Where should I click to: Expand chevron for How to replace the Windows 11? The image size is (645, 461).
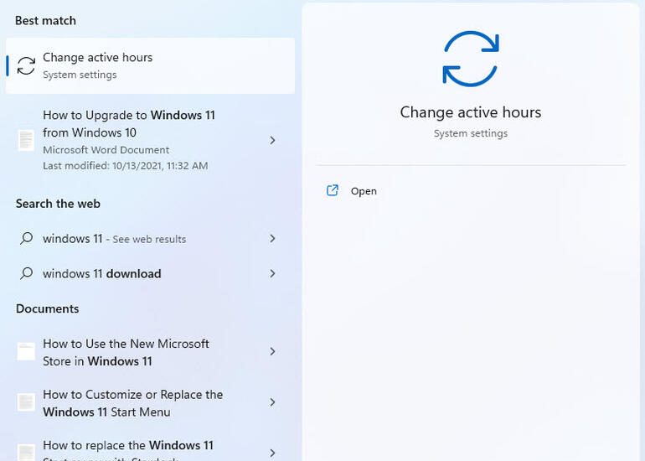point(272,453)
